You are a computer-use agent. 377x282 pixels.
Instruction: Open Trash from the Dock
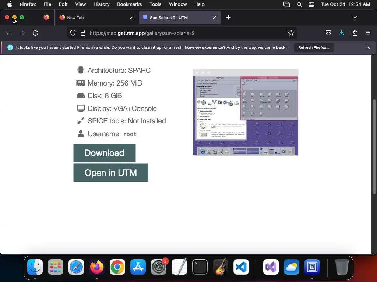click(342, 267)
